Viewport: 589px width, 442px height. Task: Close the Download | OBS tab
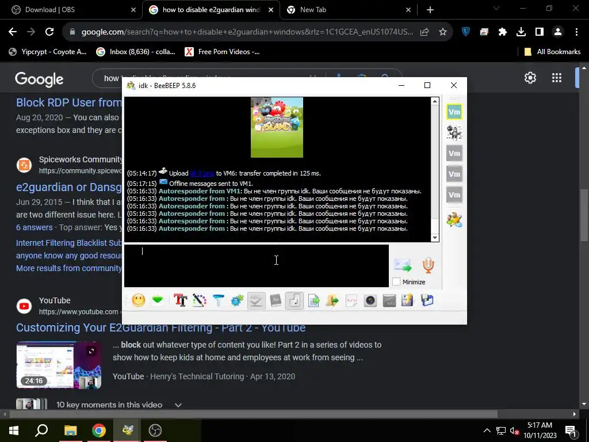point(133,10)
